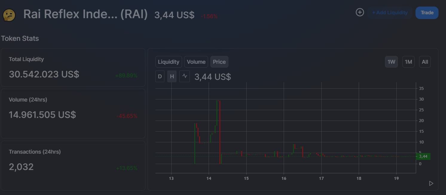Click the header price 3,44 US$
446x195 pixels.
[175, 15]
